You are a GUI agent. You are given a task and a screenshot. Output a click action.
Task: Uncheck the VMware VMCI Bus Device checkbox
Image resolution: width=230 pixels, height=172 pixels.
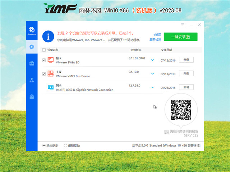point(44,74)
